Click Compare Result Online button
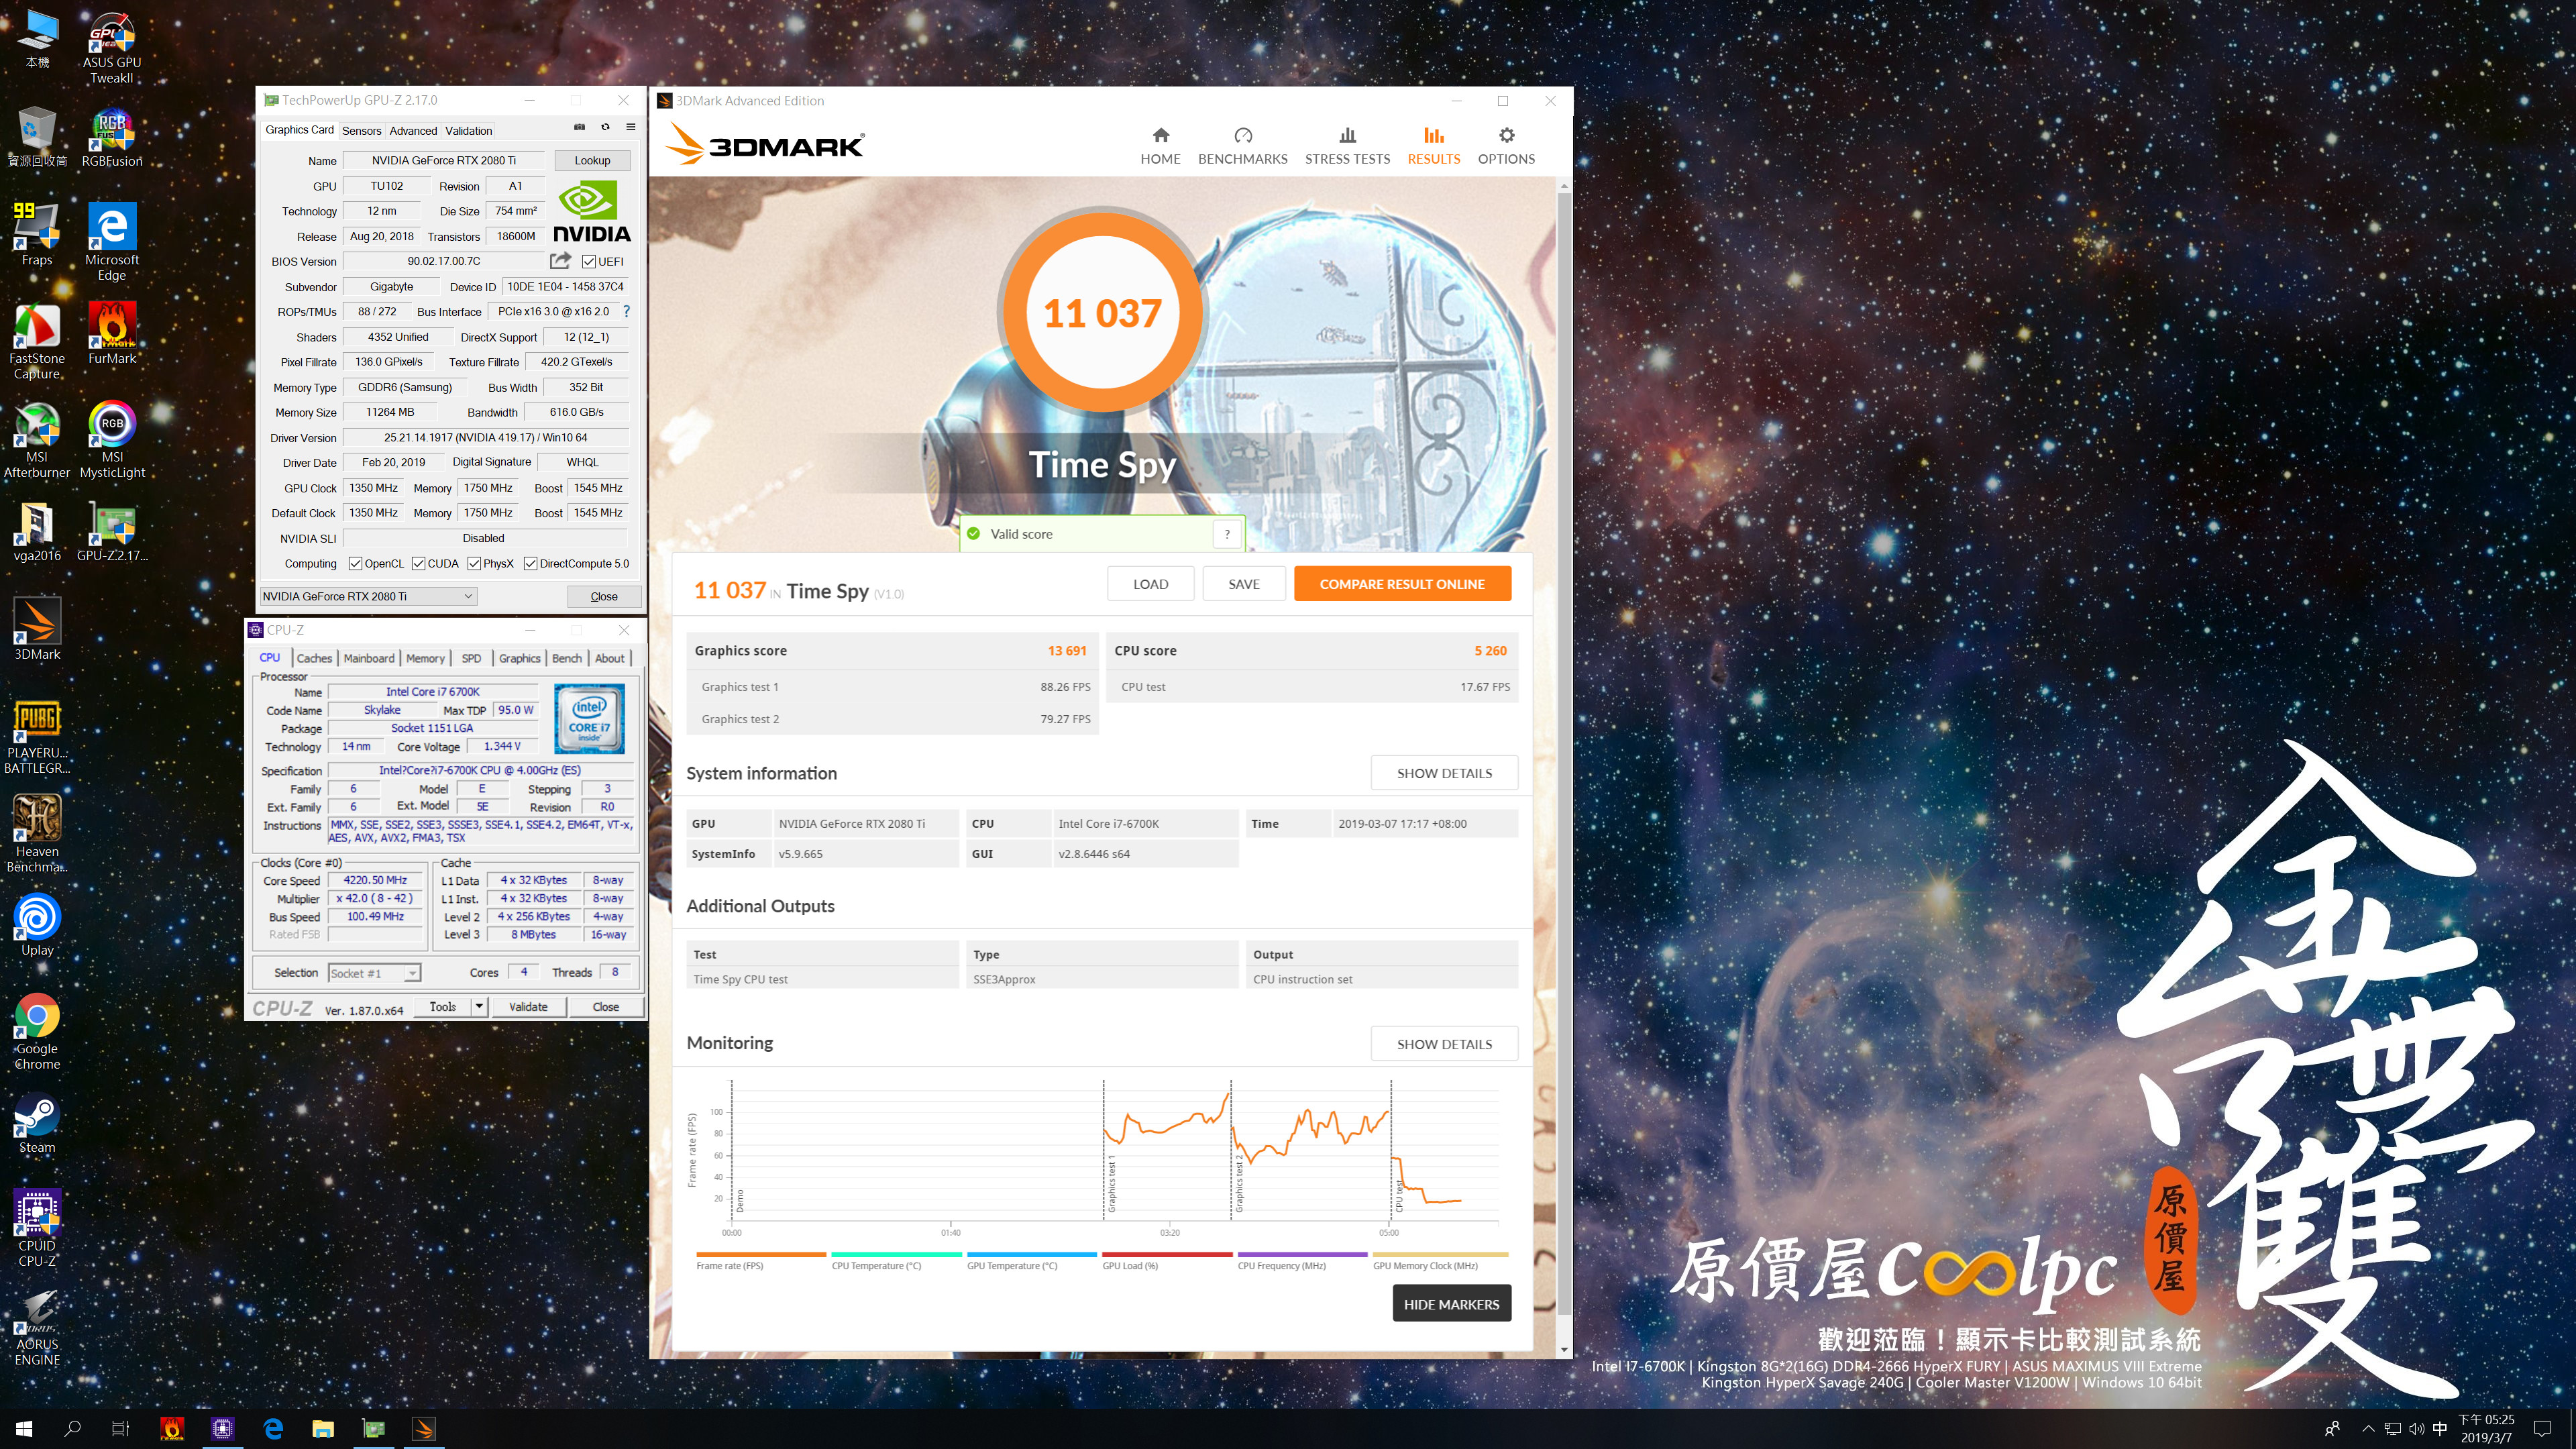This screenshot has height=1449, width=2576. pos(1402,584)
